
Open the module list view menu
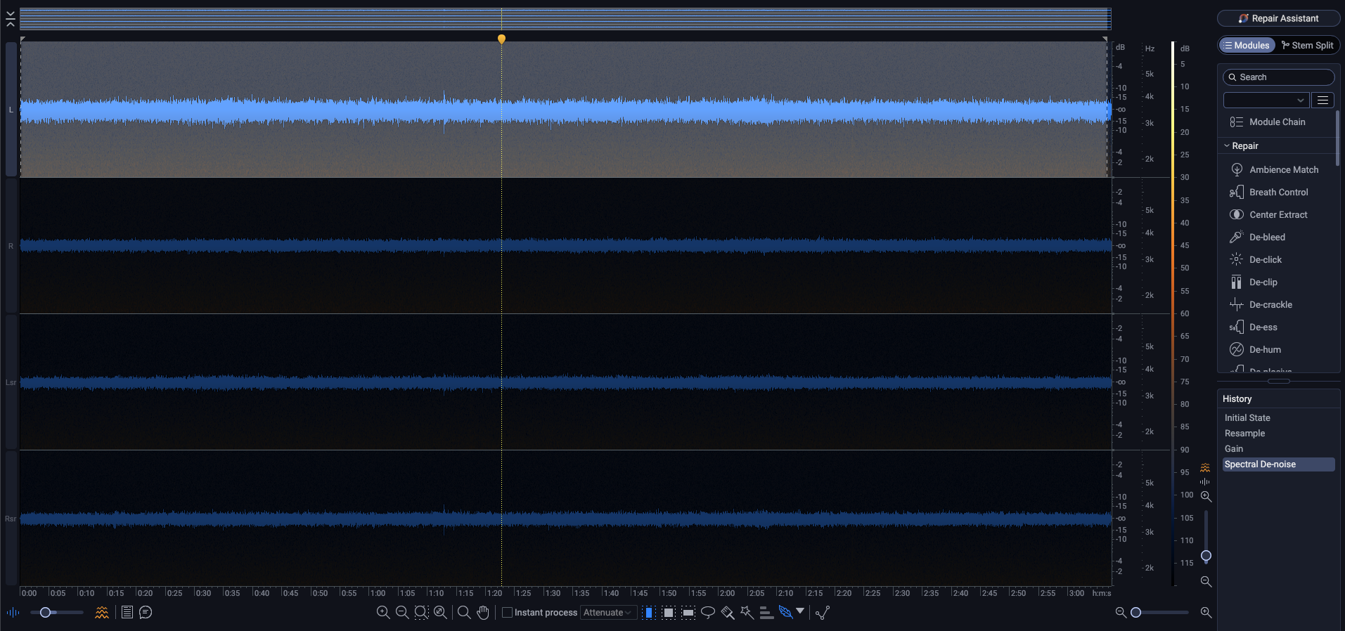coord(1323,100)
